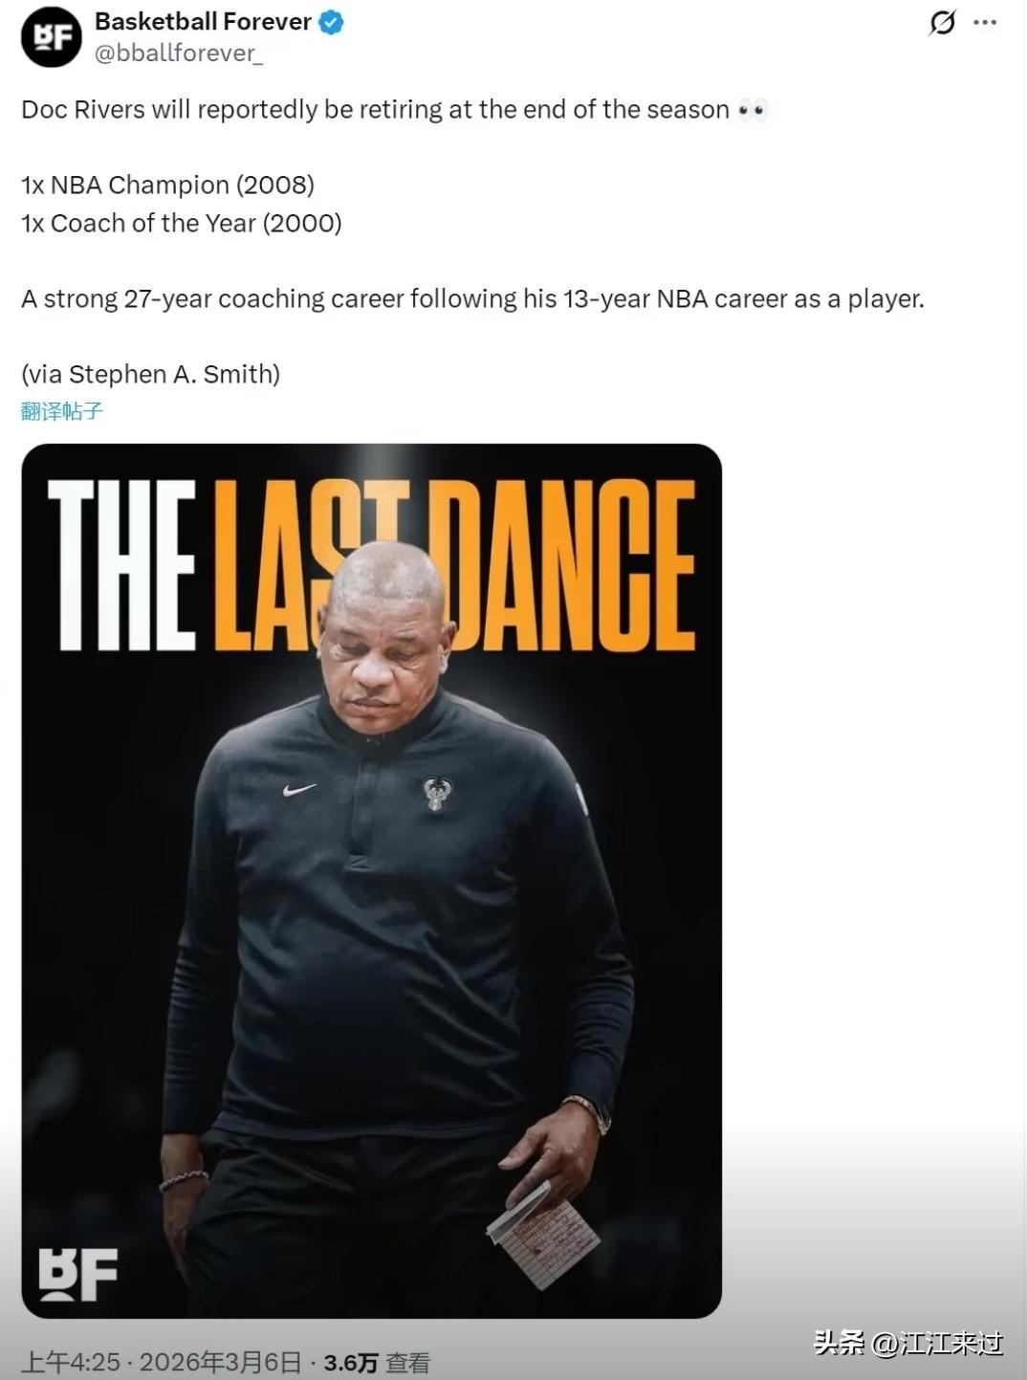Screen dimensions: 1027x1380
Task: Click the white THE title text
Action: pyautogui.click(x=121, y=565)
